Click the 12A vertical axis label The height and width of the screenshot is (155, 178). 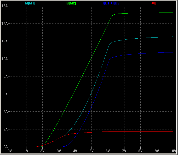tap(4, 41)
